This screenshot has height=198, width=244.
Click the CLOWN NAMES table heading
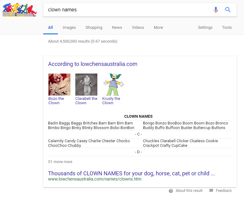pos(138,116)
